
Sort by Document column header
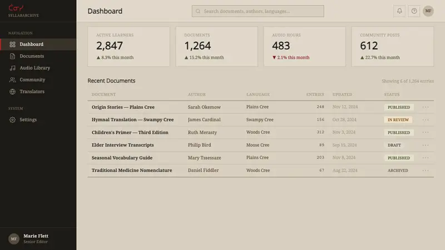click(x=103, y=94)
